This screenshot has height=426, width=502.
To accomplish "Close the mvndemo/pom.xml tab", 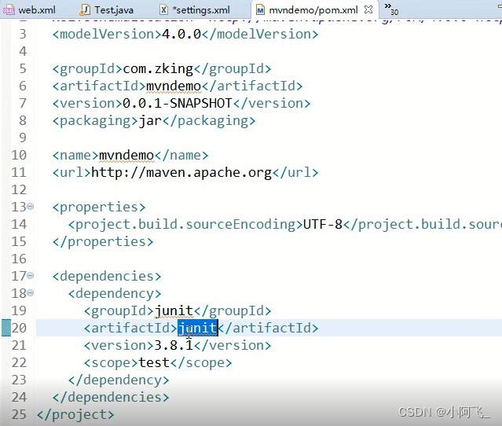I will [368, 9].
